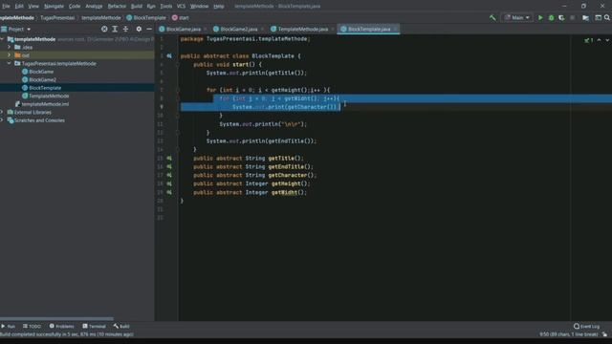Open the Analyze menu
The width and height of the screenshot is (612, 344).
[94, 7]
